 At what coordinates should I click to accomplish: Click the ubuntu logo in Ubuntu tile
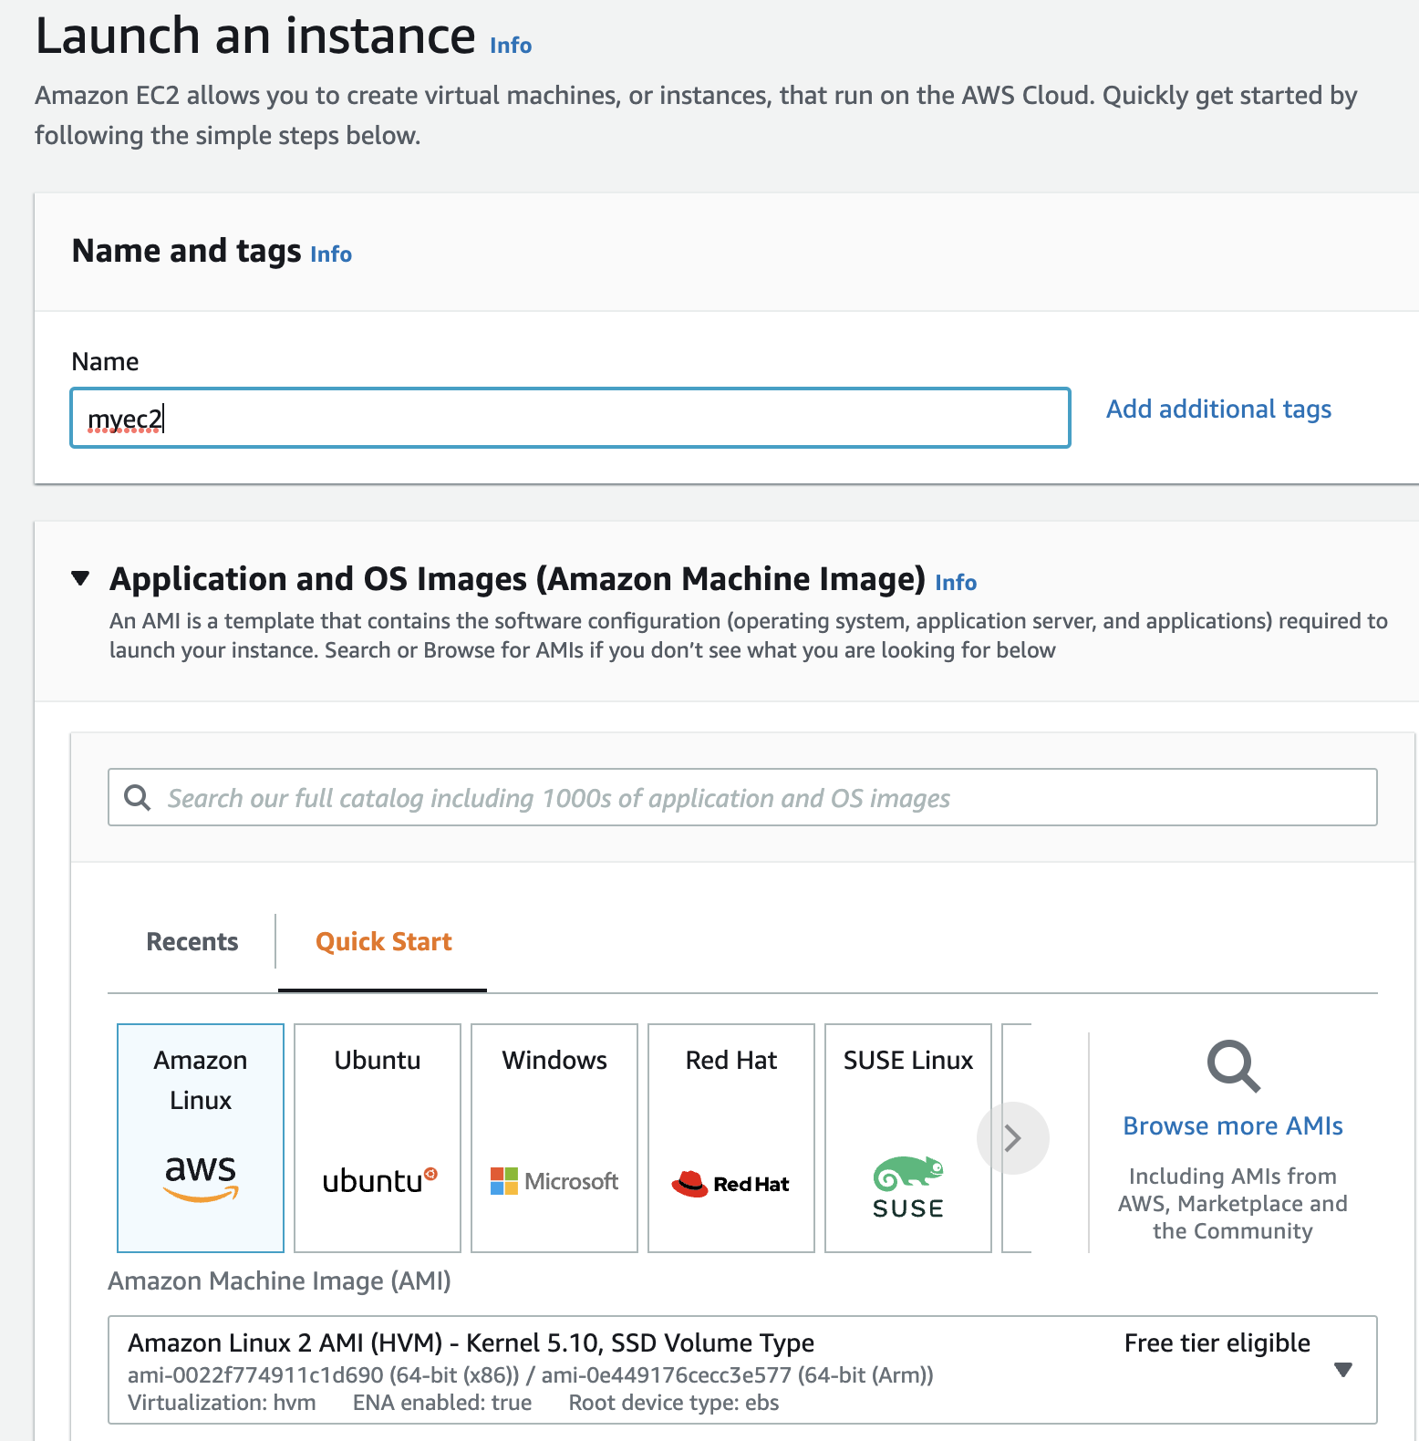pos(379,1180)
